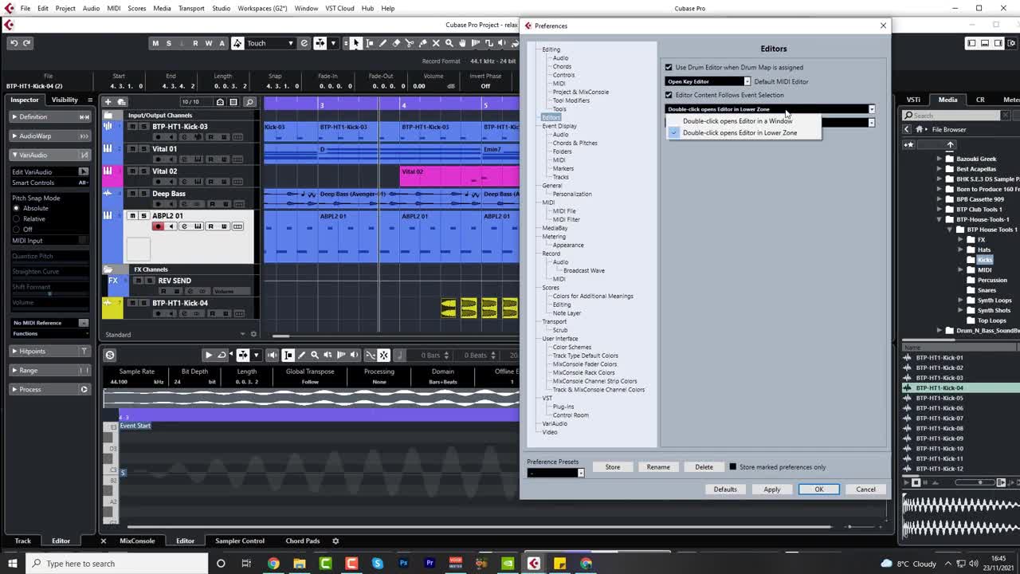Click the Store preset button
Image resolution: width=1020 pixels, height=574 pixels.
click(x=612, y=467)
